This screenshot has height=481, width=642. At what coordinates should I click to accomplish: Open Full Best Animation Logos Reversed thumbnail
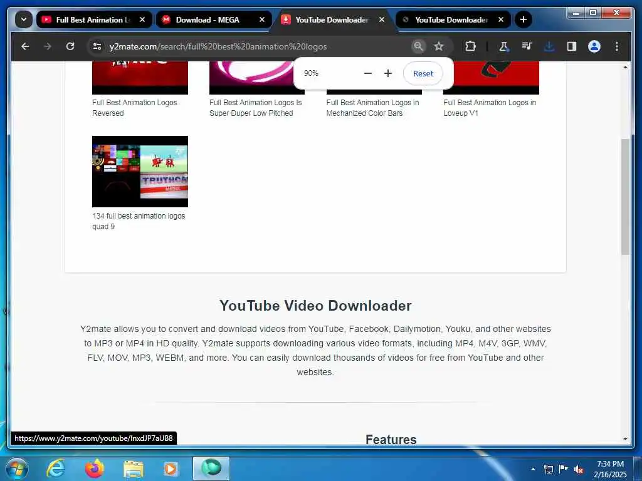point(140,78)
